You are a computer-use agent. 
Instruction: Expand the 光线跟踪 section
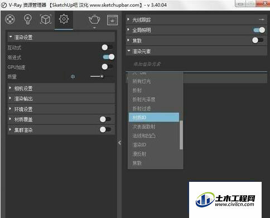(196, 19)
